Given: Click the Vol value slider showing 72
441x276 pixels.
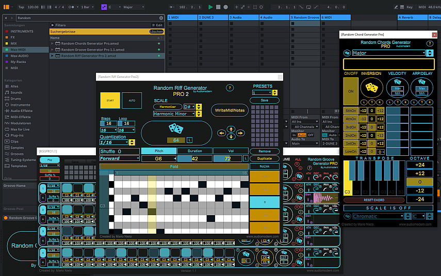Looking at the screenshot, I should pyautogui.click(x=228, y=159).
